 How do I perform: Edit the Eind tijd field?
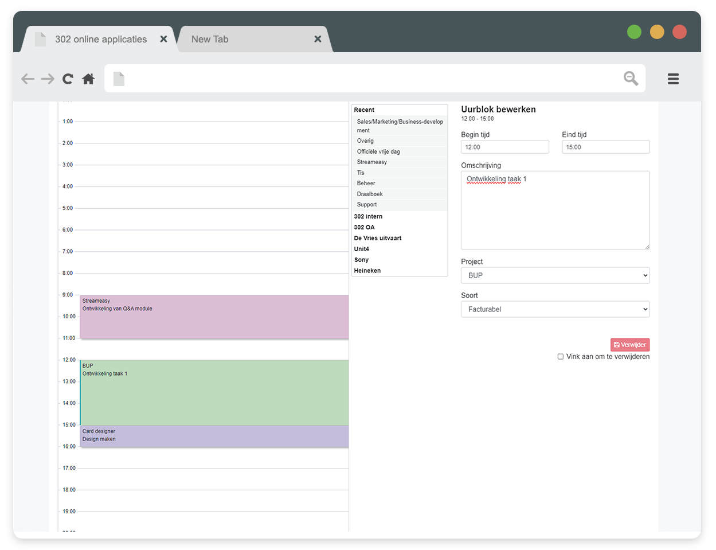pos(606,147)
